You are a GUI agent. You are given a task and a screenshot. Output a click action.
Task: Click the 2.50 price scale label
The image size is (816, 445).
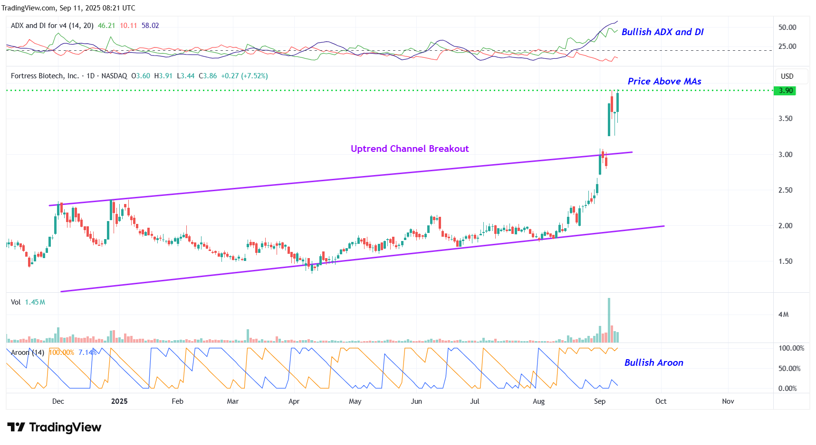pyautogui.click(x=786, y=190)
